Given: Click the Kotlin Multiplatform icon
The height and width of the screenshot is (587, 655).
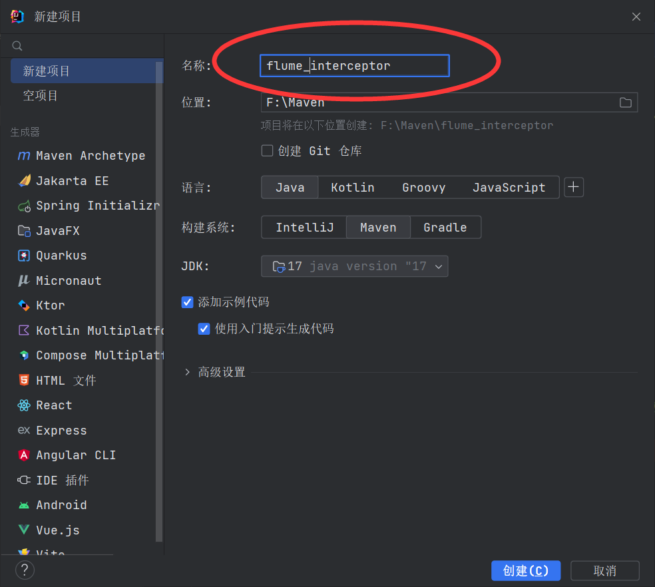Looking at the screenshot, I should pyautogui.click(x=24, y=331).
